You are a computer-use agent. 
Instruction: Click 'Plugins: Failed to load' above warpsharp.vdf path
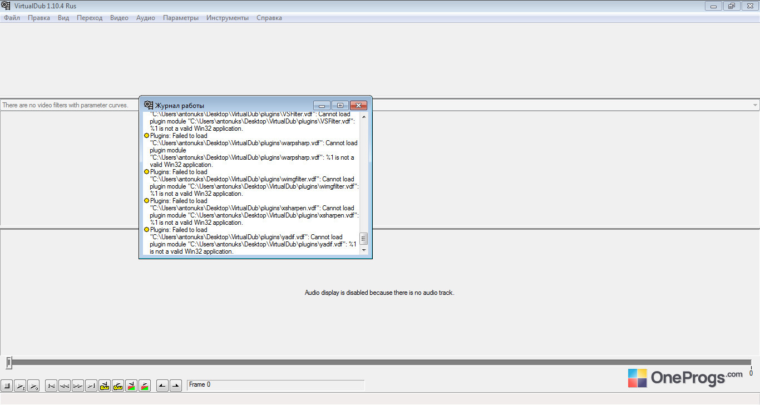pos(179,136)
